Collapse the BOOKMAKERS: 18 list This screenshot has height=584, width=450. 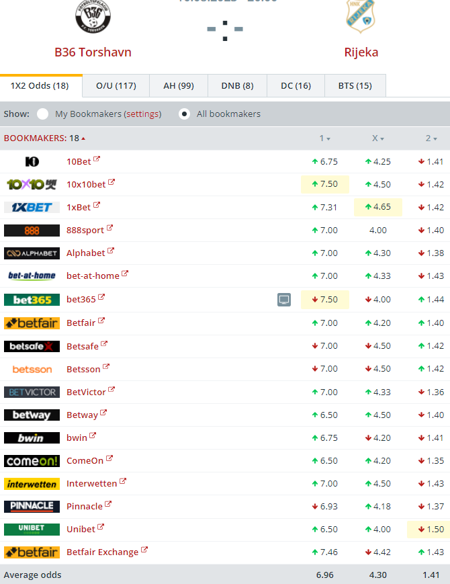pos(45,138)
